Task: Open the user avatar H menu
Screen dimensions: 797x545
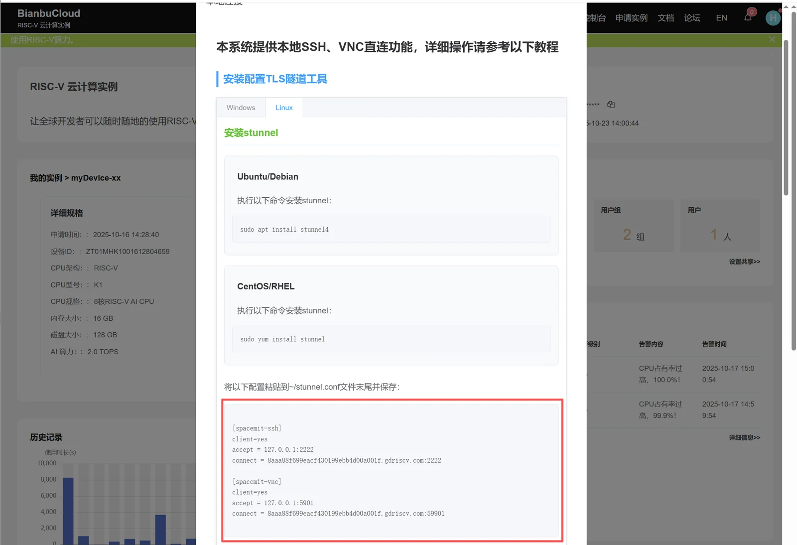Action: point(773,18)
